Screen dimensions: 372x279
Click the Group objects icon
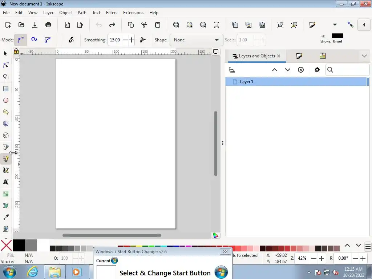[280, 25]
